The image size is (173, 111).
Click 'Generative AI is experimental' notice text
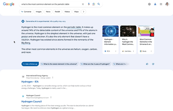click(46, 21)
